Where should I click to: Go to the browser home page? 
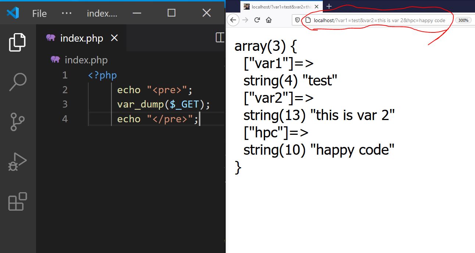(x=269, y=20)
